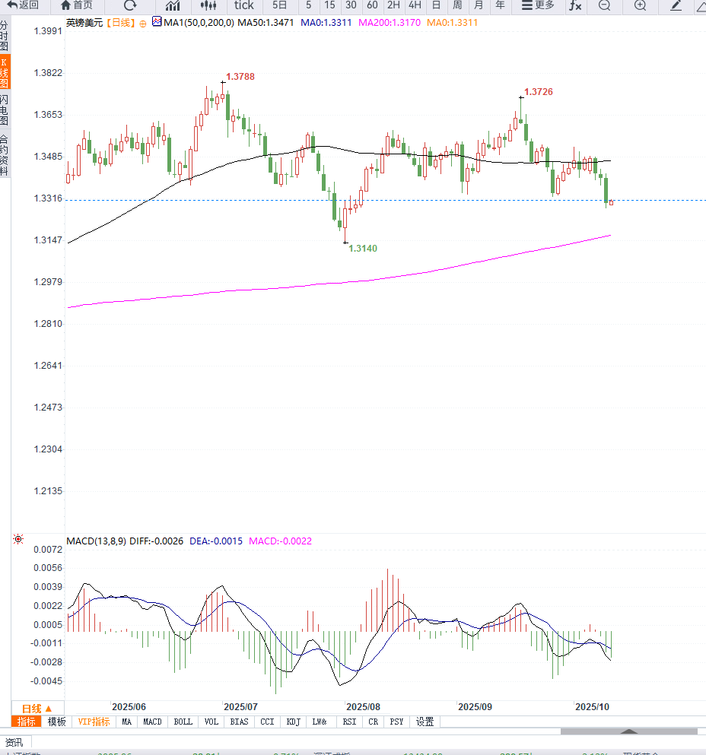
Task: Click the orange circle icon next to 日线
Action: pos(143,24)
